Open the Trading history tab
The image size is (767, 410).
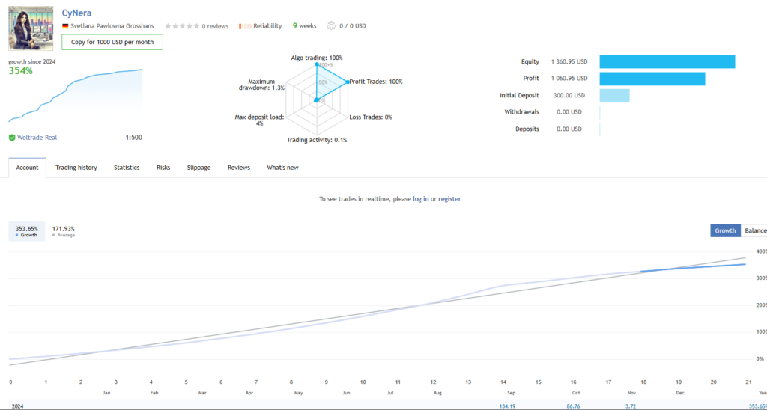tap(76, 168)
